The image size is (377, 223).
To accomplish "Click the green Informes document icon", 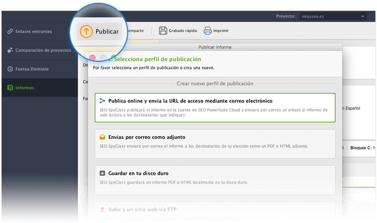I will [10, 87].
